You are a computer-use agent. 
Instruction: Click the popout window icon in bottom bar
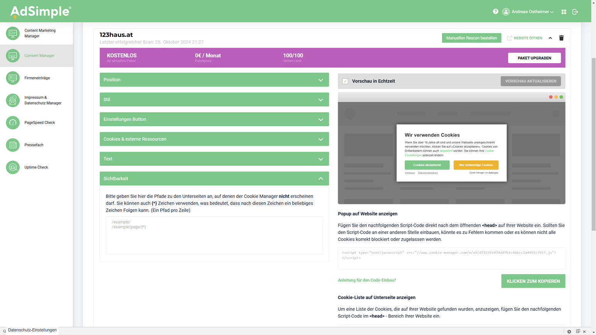coord(578,332)
